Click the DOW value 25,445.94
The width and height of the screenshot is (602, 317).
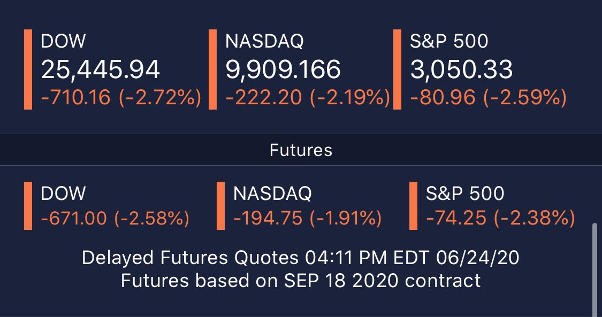[x=100, y=69]
